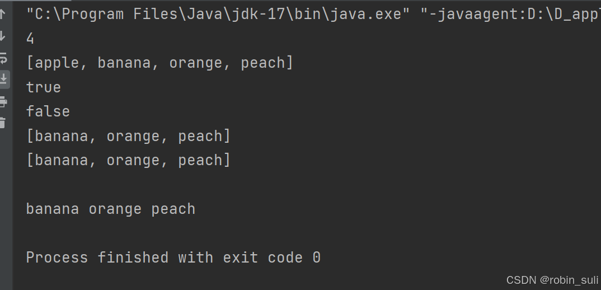Toggle Scroll to the End icon
601x290 pixels.
click(x=3, y=78)
